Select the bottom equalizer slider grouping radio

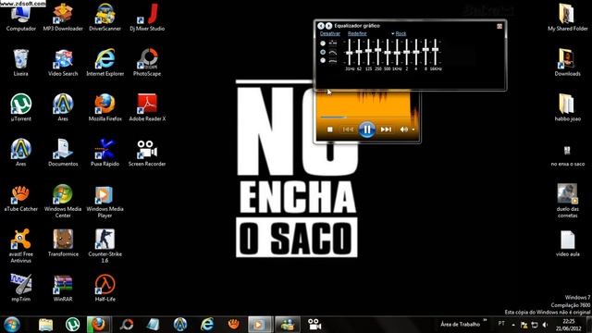pos(323,60)
